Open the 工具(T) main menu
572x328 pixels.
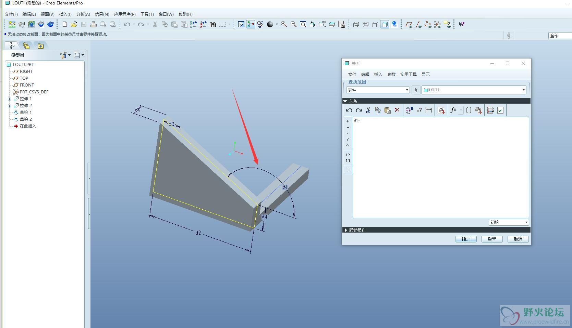pyautogui.click(x=147, y=14)
